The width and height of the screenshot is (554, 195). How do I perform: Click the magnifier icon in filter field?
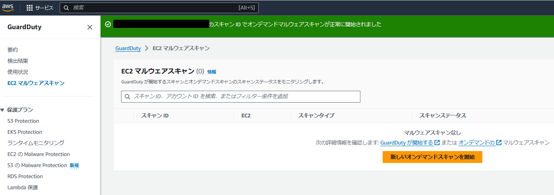click(x=128, y=96)
